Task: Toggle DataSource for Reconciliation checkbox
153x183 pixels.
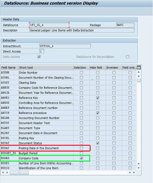Action: [127, 57]
